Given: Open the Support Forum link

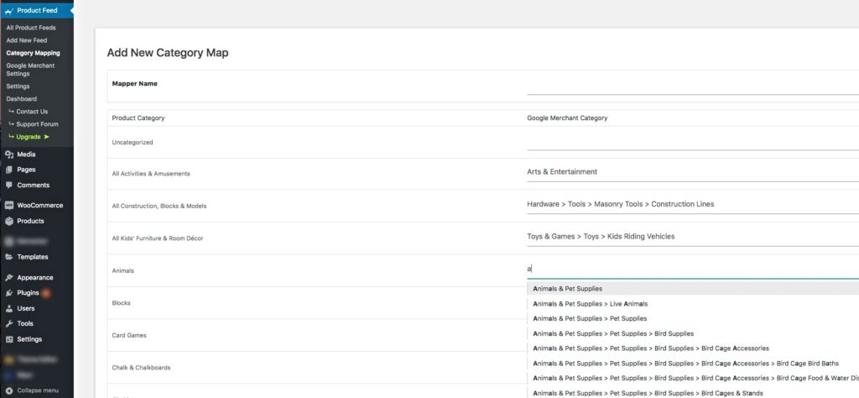Looking at the screenshot, I should pyautogui.click(x=37, y=124).
